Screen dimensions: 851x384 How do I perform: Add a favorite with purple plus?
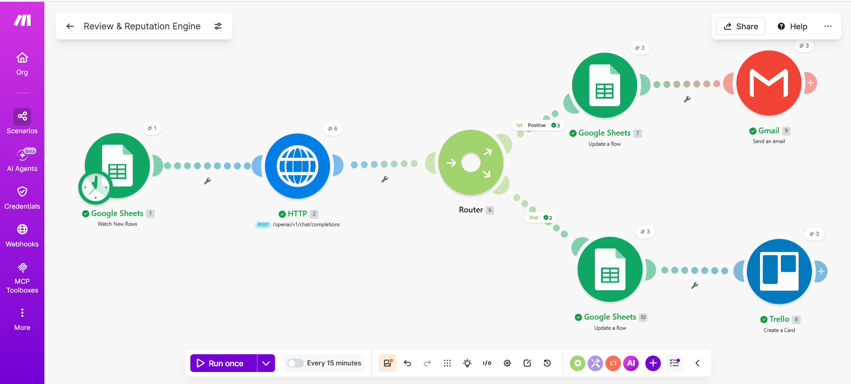tap(653, 363)
